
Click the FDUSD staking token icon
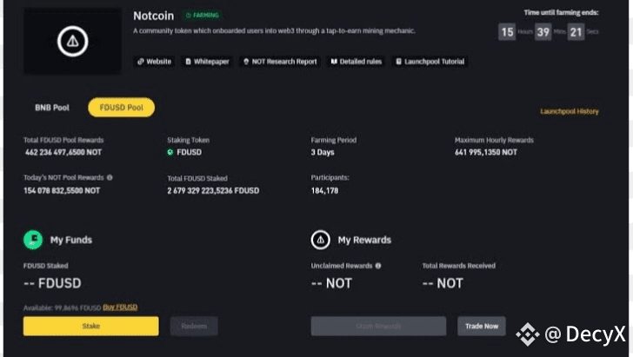coord(170,152)
